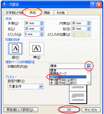This screenshot has height=114, width=104.
Task: Choose 標準 from the print format list
Action: pyautogui.click(x=68, y=70)
